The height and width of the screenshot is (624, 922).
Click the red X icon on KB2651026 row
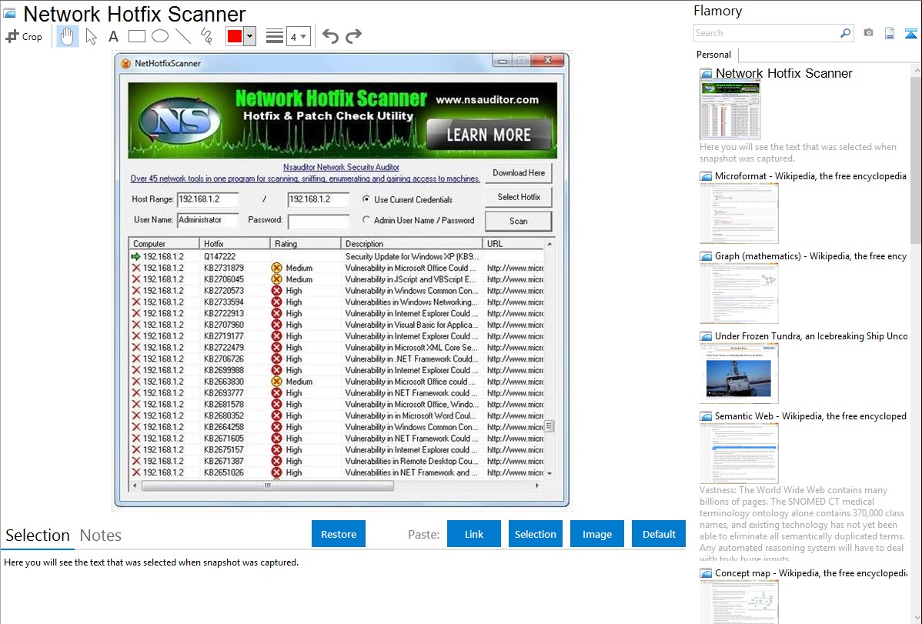(x=135, y=472)
